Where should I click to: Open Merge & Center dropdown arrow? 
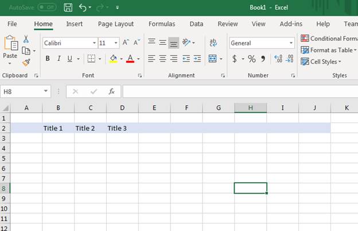click(x=221, y=59)
